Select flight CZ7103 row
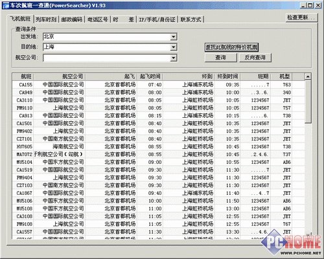The width and height of the screenshot is (324, 259). [158, 185]
